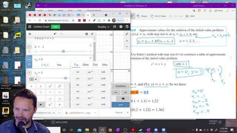Delete the x0 = 0 expression
Viewport: 237px width, 133px height.
click(90, 58)
